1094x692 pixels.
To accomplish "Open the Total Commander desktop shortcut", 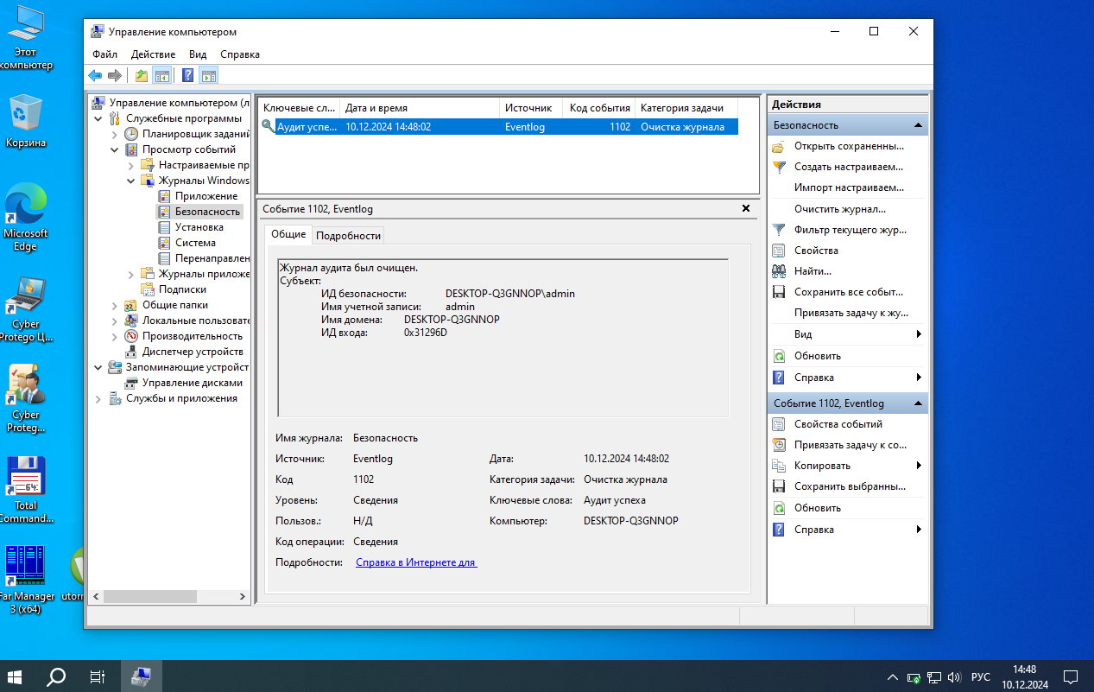I will click(x=26, y=489).
